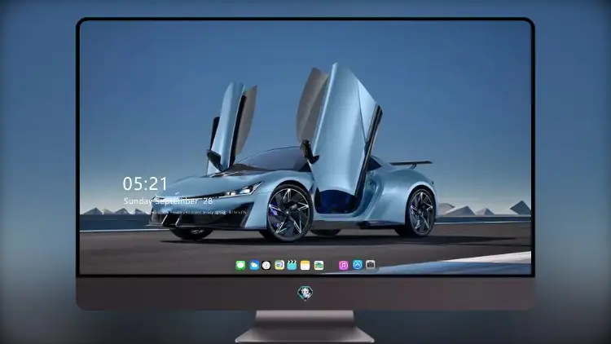Open the Weather app in the dock
This screenshot has width=611, height=344.
pos(254,265)
